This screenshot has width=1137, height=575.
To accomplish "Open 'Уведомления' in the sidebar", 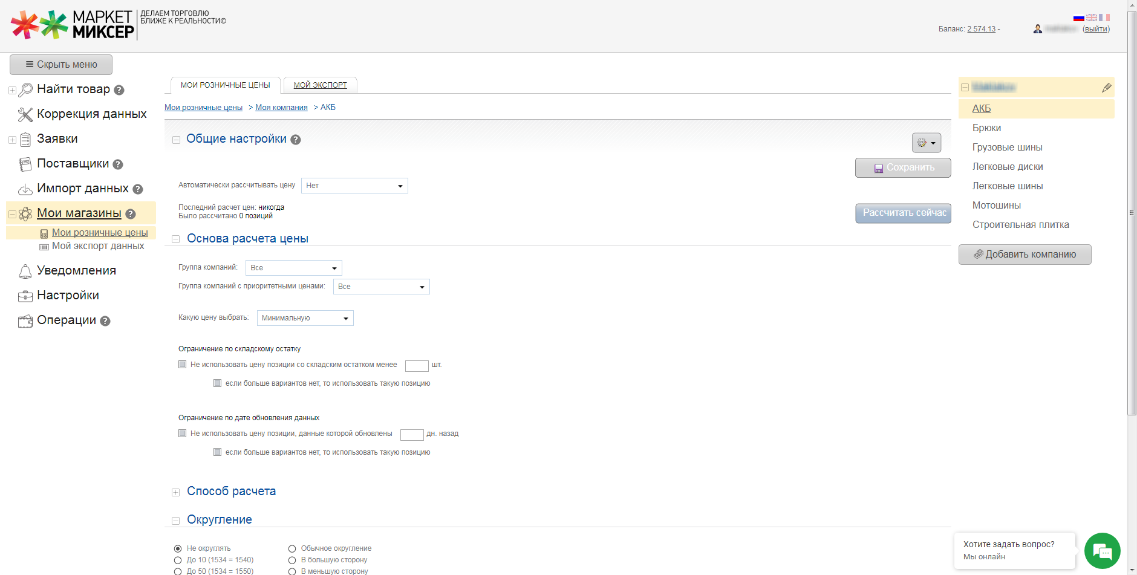I will [x=76, y=271].
